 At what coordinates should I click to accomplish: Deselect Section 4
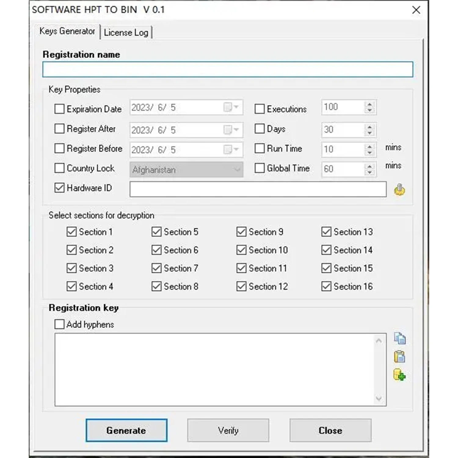(x=71, y=286)
